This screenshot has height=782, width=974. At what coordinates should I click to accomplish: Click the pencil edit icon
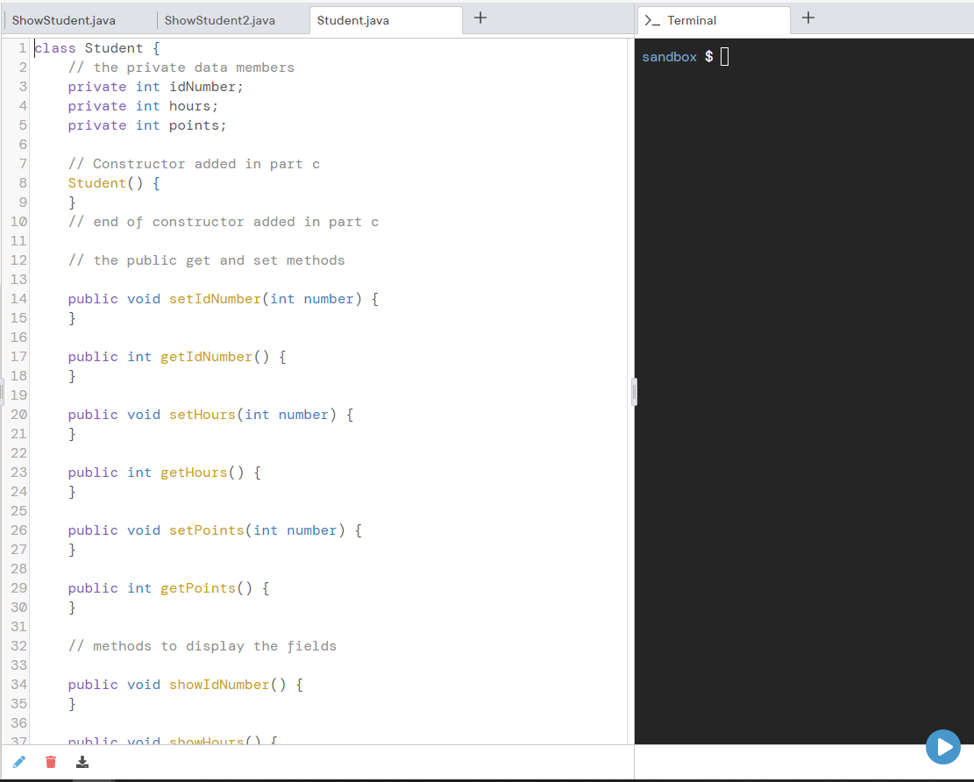[19, 762]
